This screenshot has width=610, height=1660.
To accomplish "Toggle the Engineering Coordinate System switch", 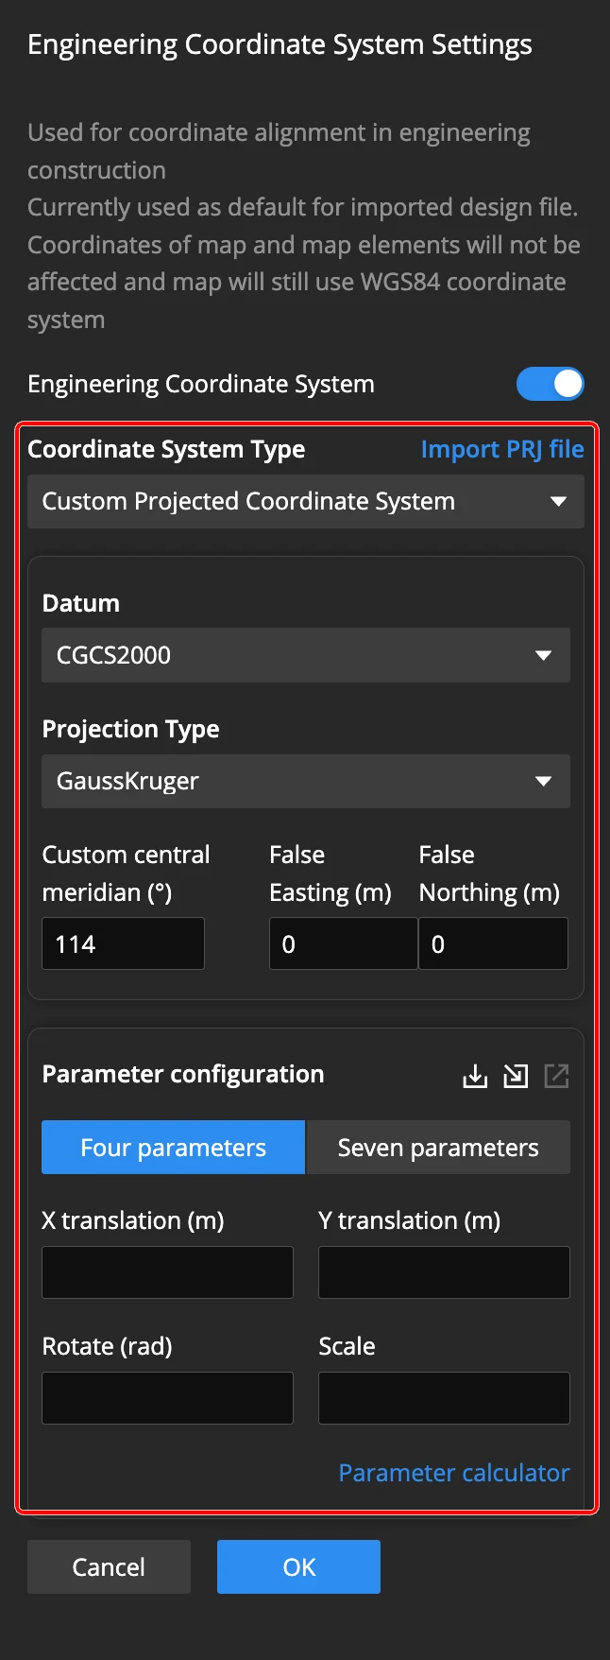I will [x=550, y=384].
